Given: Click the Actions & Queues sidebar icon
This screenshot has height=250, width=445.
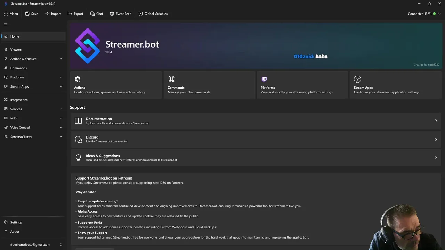Looking at the screenshot, I should 6,59.
